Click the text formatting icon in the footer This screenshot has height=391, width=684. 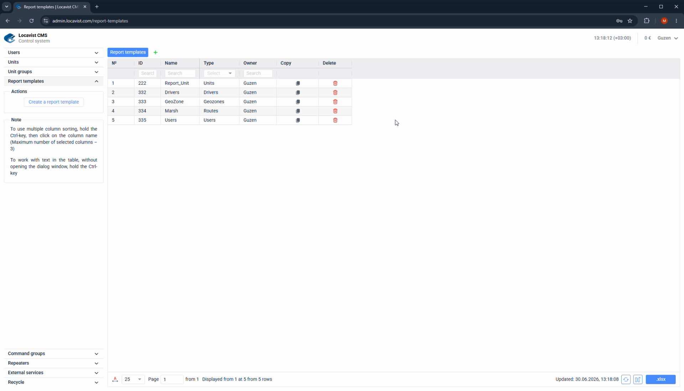point(115,380)
